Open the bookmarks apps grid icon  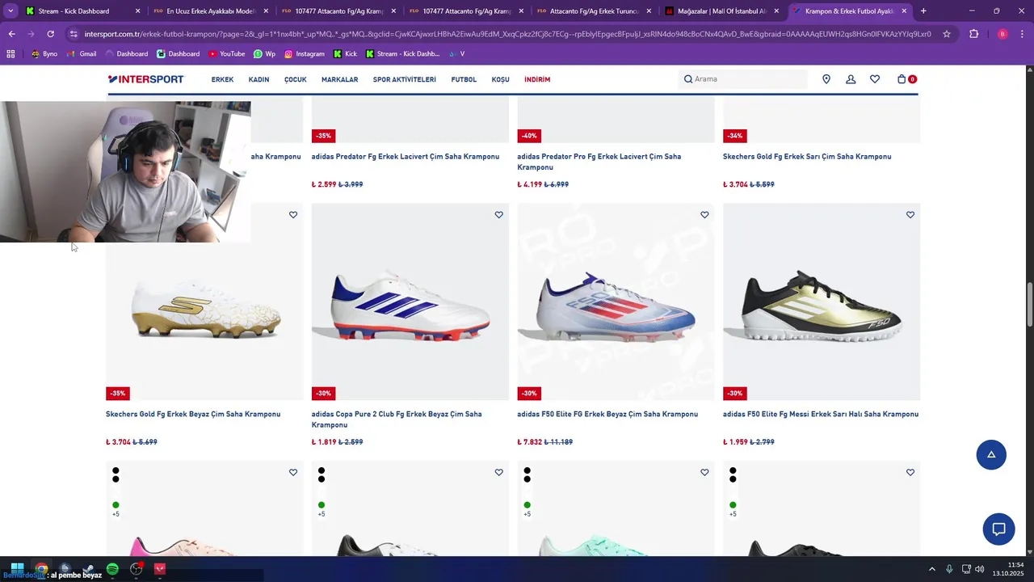click(11, 53)
